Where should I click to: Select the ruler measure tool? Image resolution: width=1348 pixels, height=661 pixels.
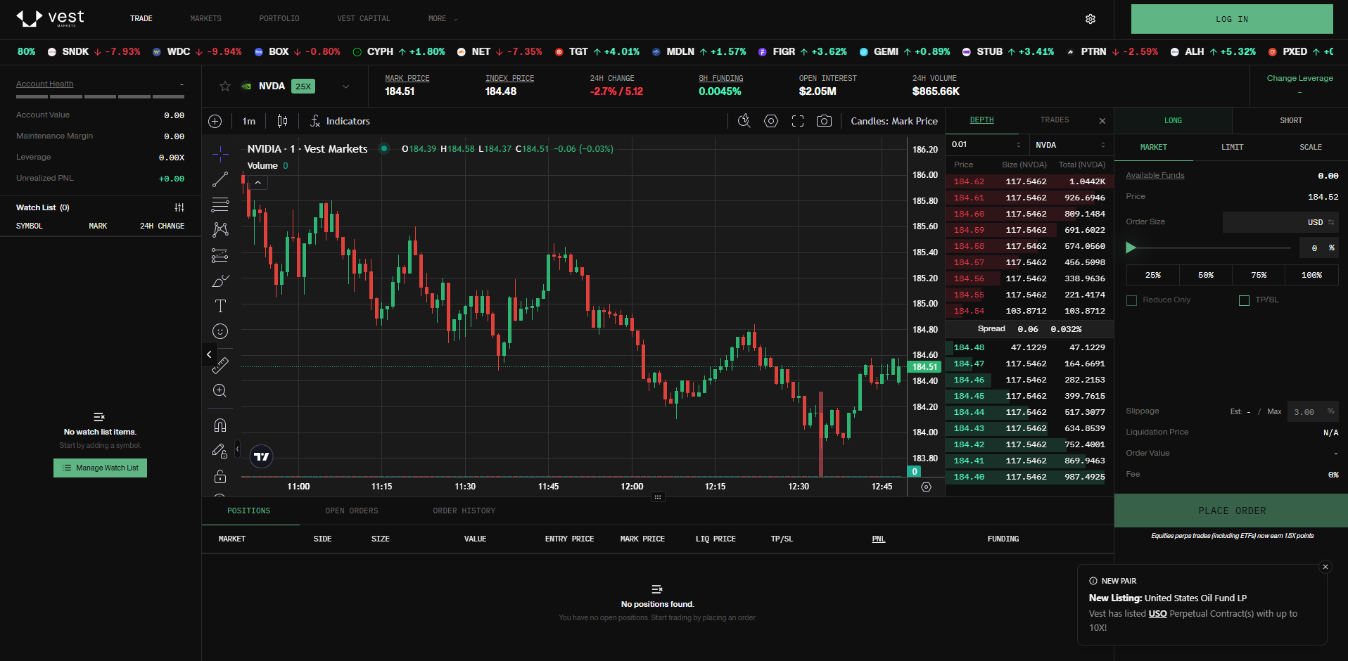(220, 365)
